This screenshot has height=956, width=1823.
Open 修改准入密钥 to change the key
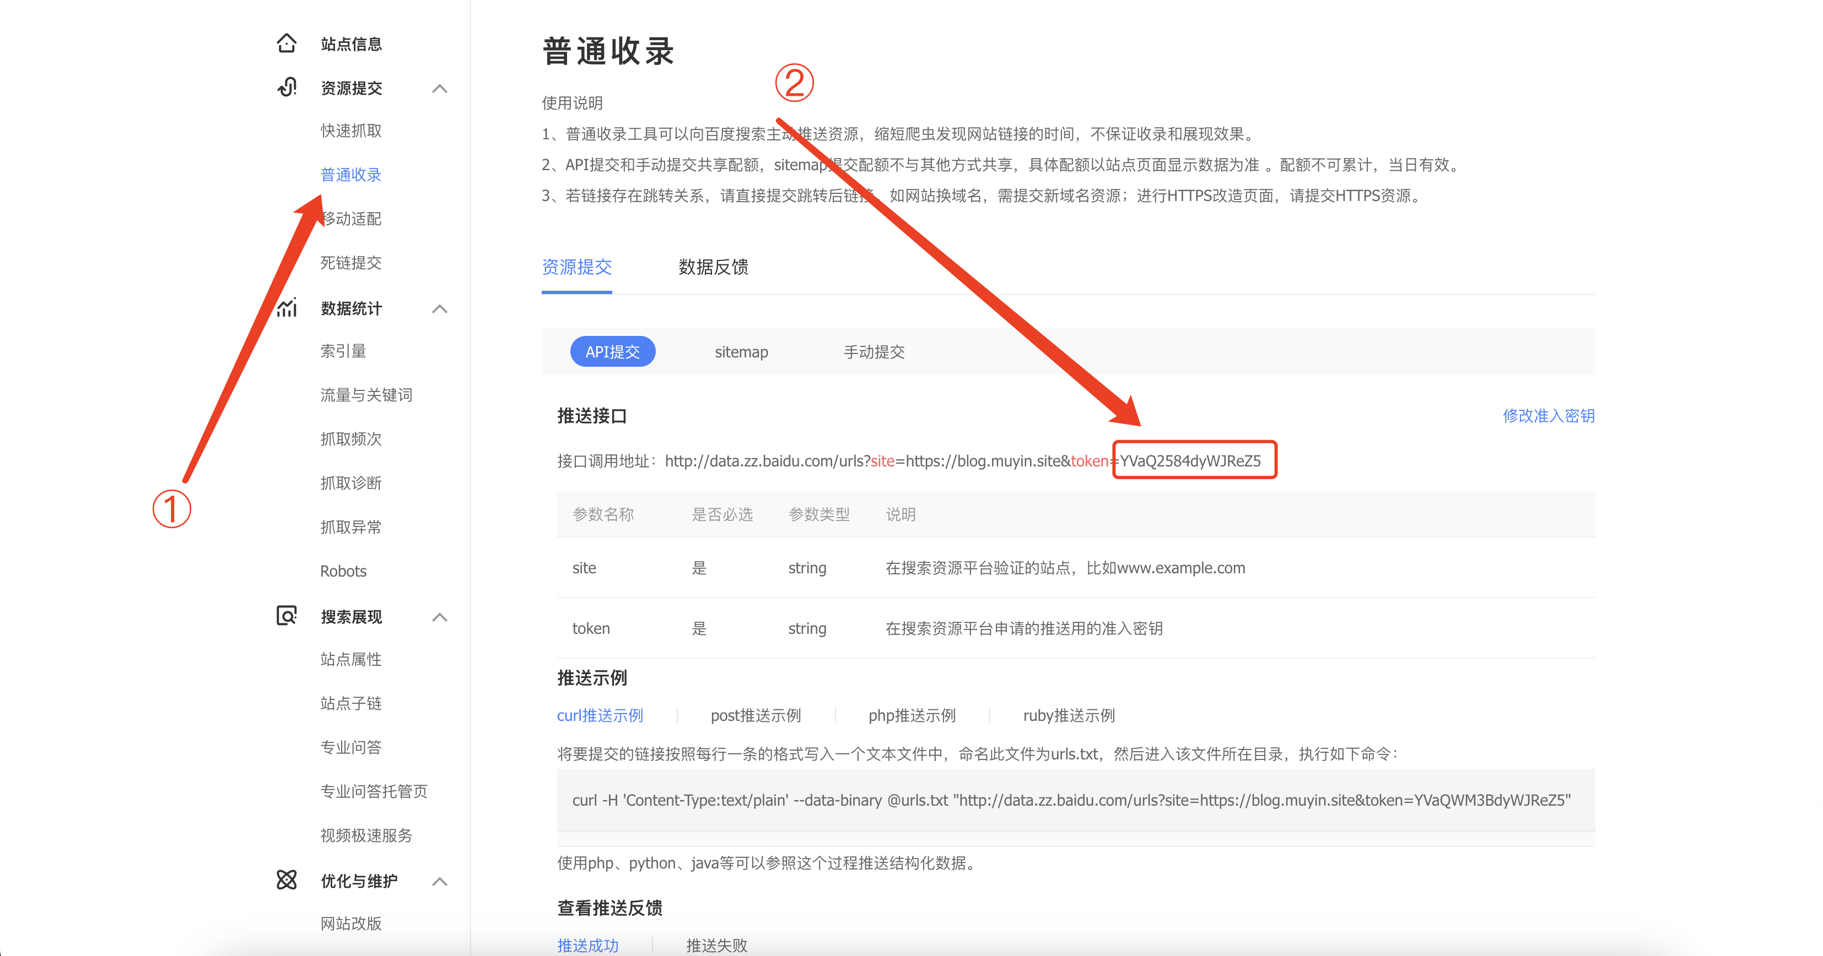point(1549,416)
